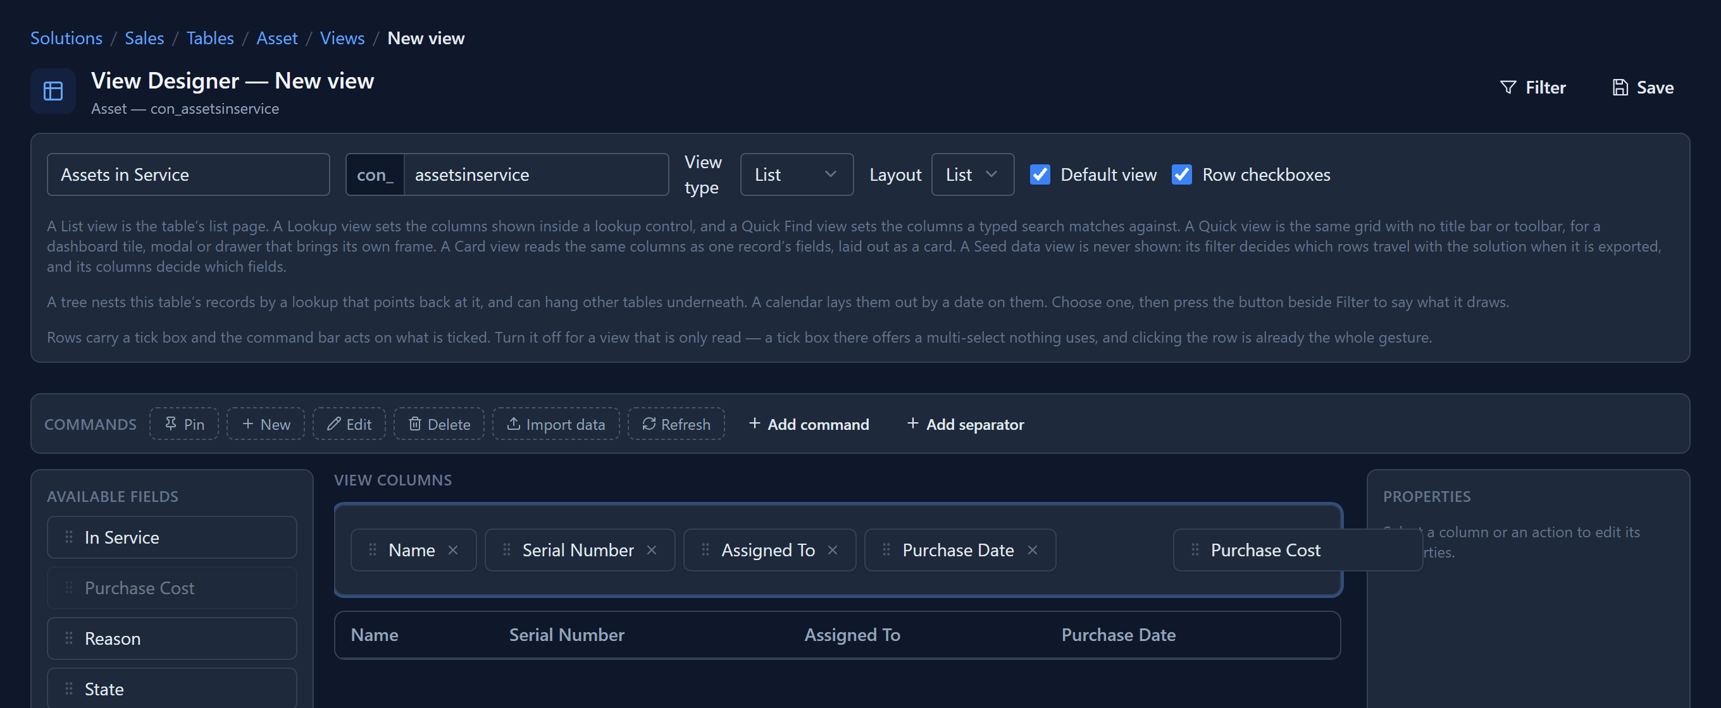Open the View type dropdown
The image size is (1721, 708).
tap(797, 174)
